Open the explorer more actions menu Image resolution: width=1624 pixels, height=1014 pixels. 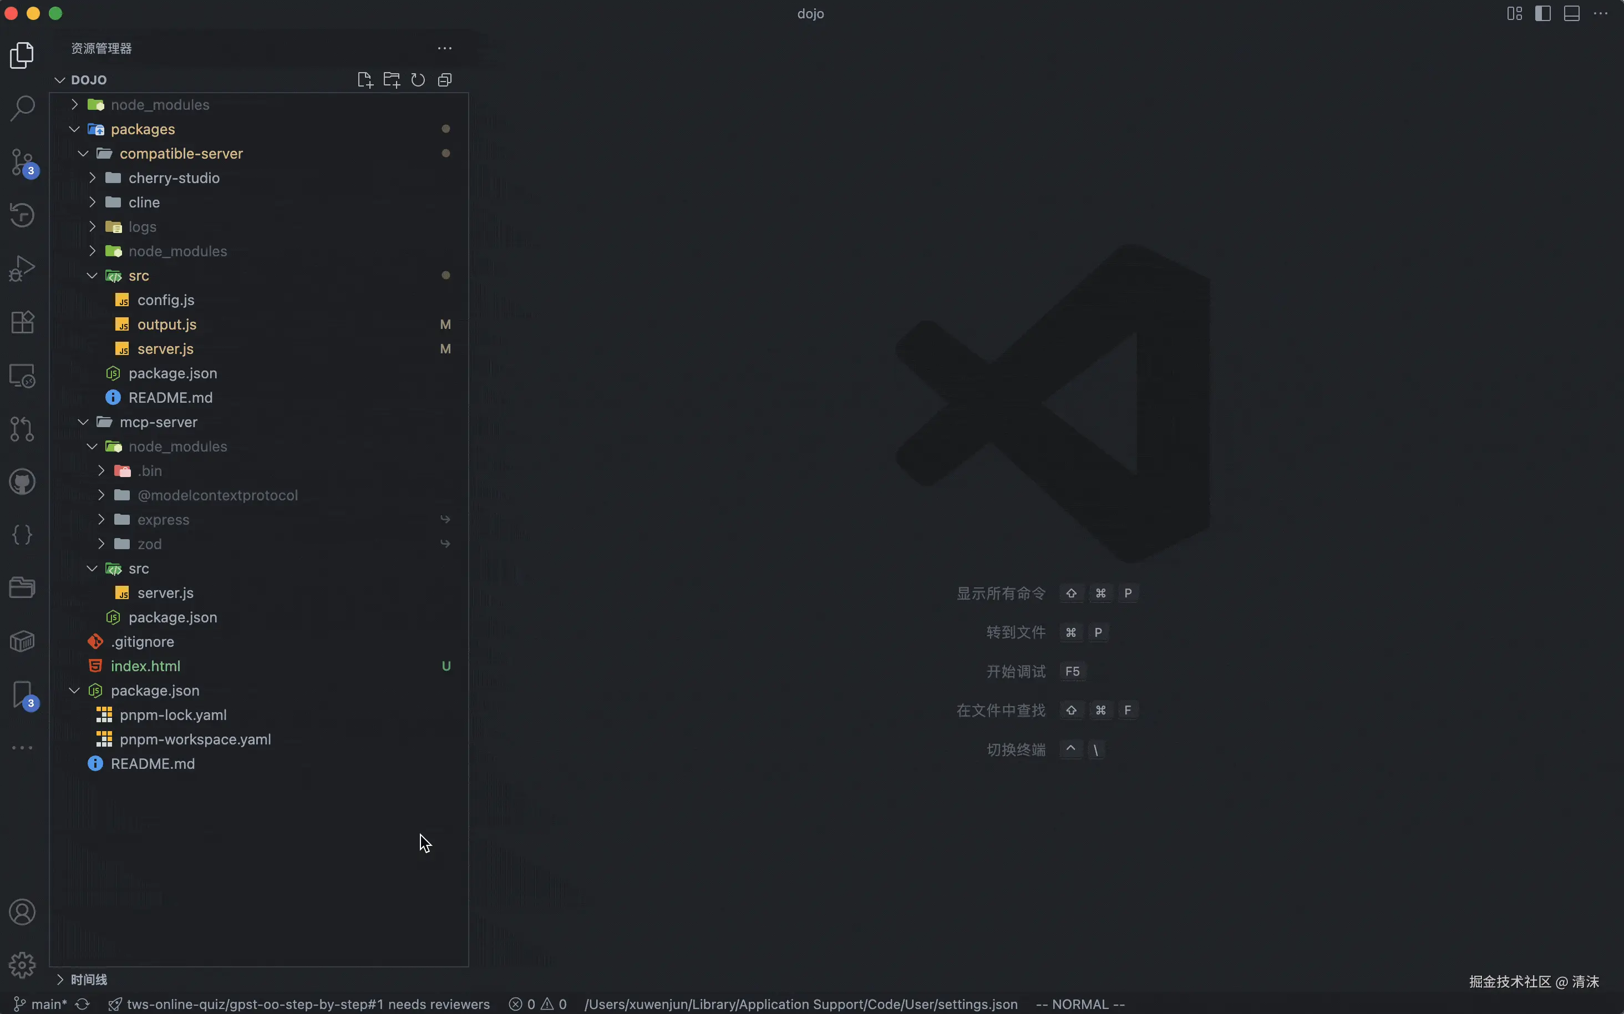[445, 48]
